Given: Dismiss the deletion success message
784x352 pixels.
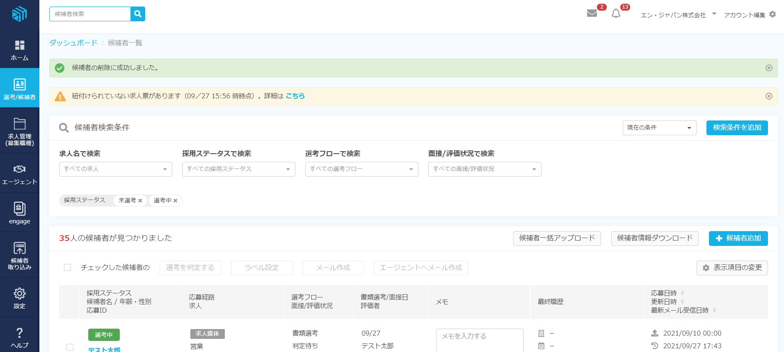Looking at the screenshot, I should point(769,68).
